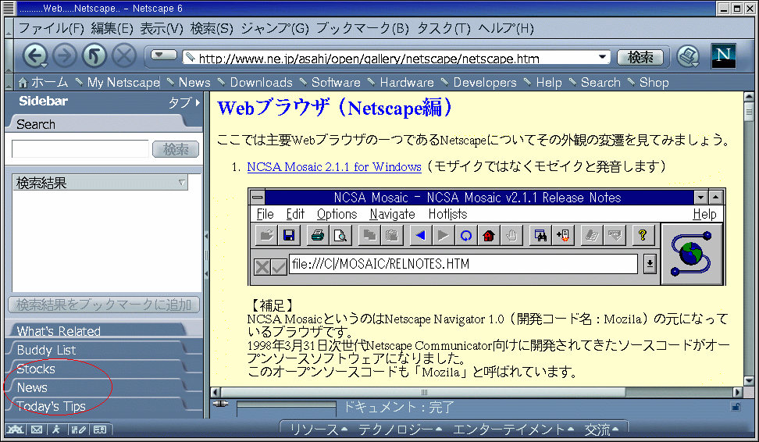
Task: Open Composer from the pencil taskbar icon
Action: coord(78,430)
